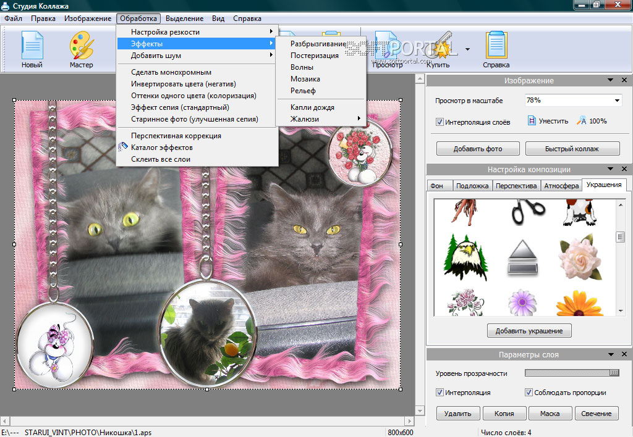Toggle Интерполяция слоёв checkbox
Viewport: 633px width, 437px height.
pyautogui.click(x=440, y=122)
